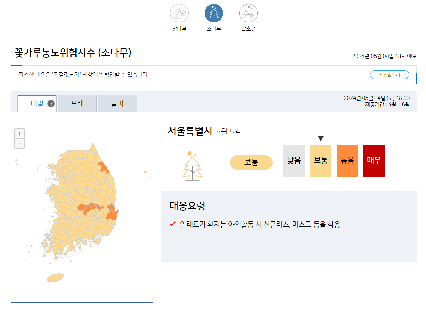The image size is (426, 310).
Task: Click the yellow 보통 status pill
Action: pos(251,162)
